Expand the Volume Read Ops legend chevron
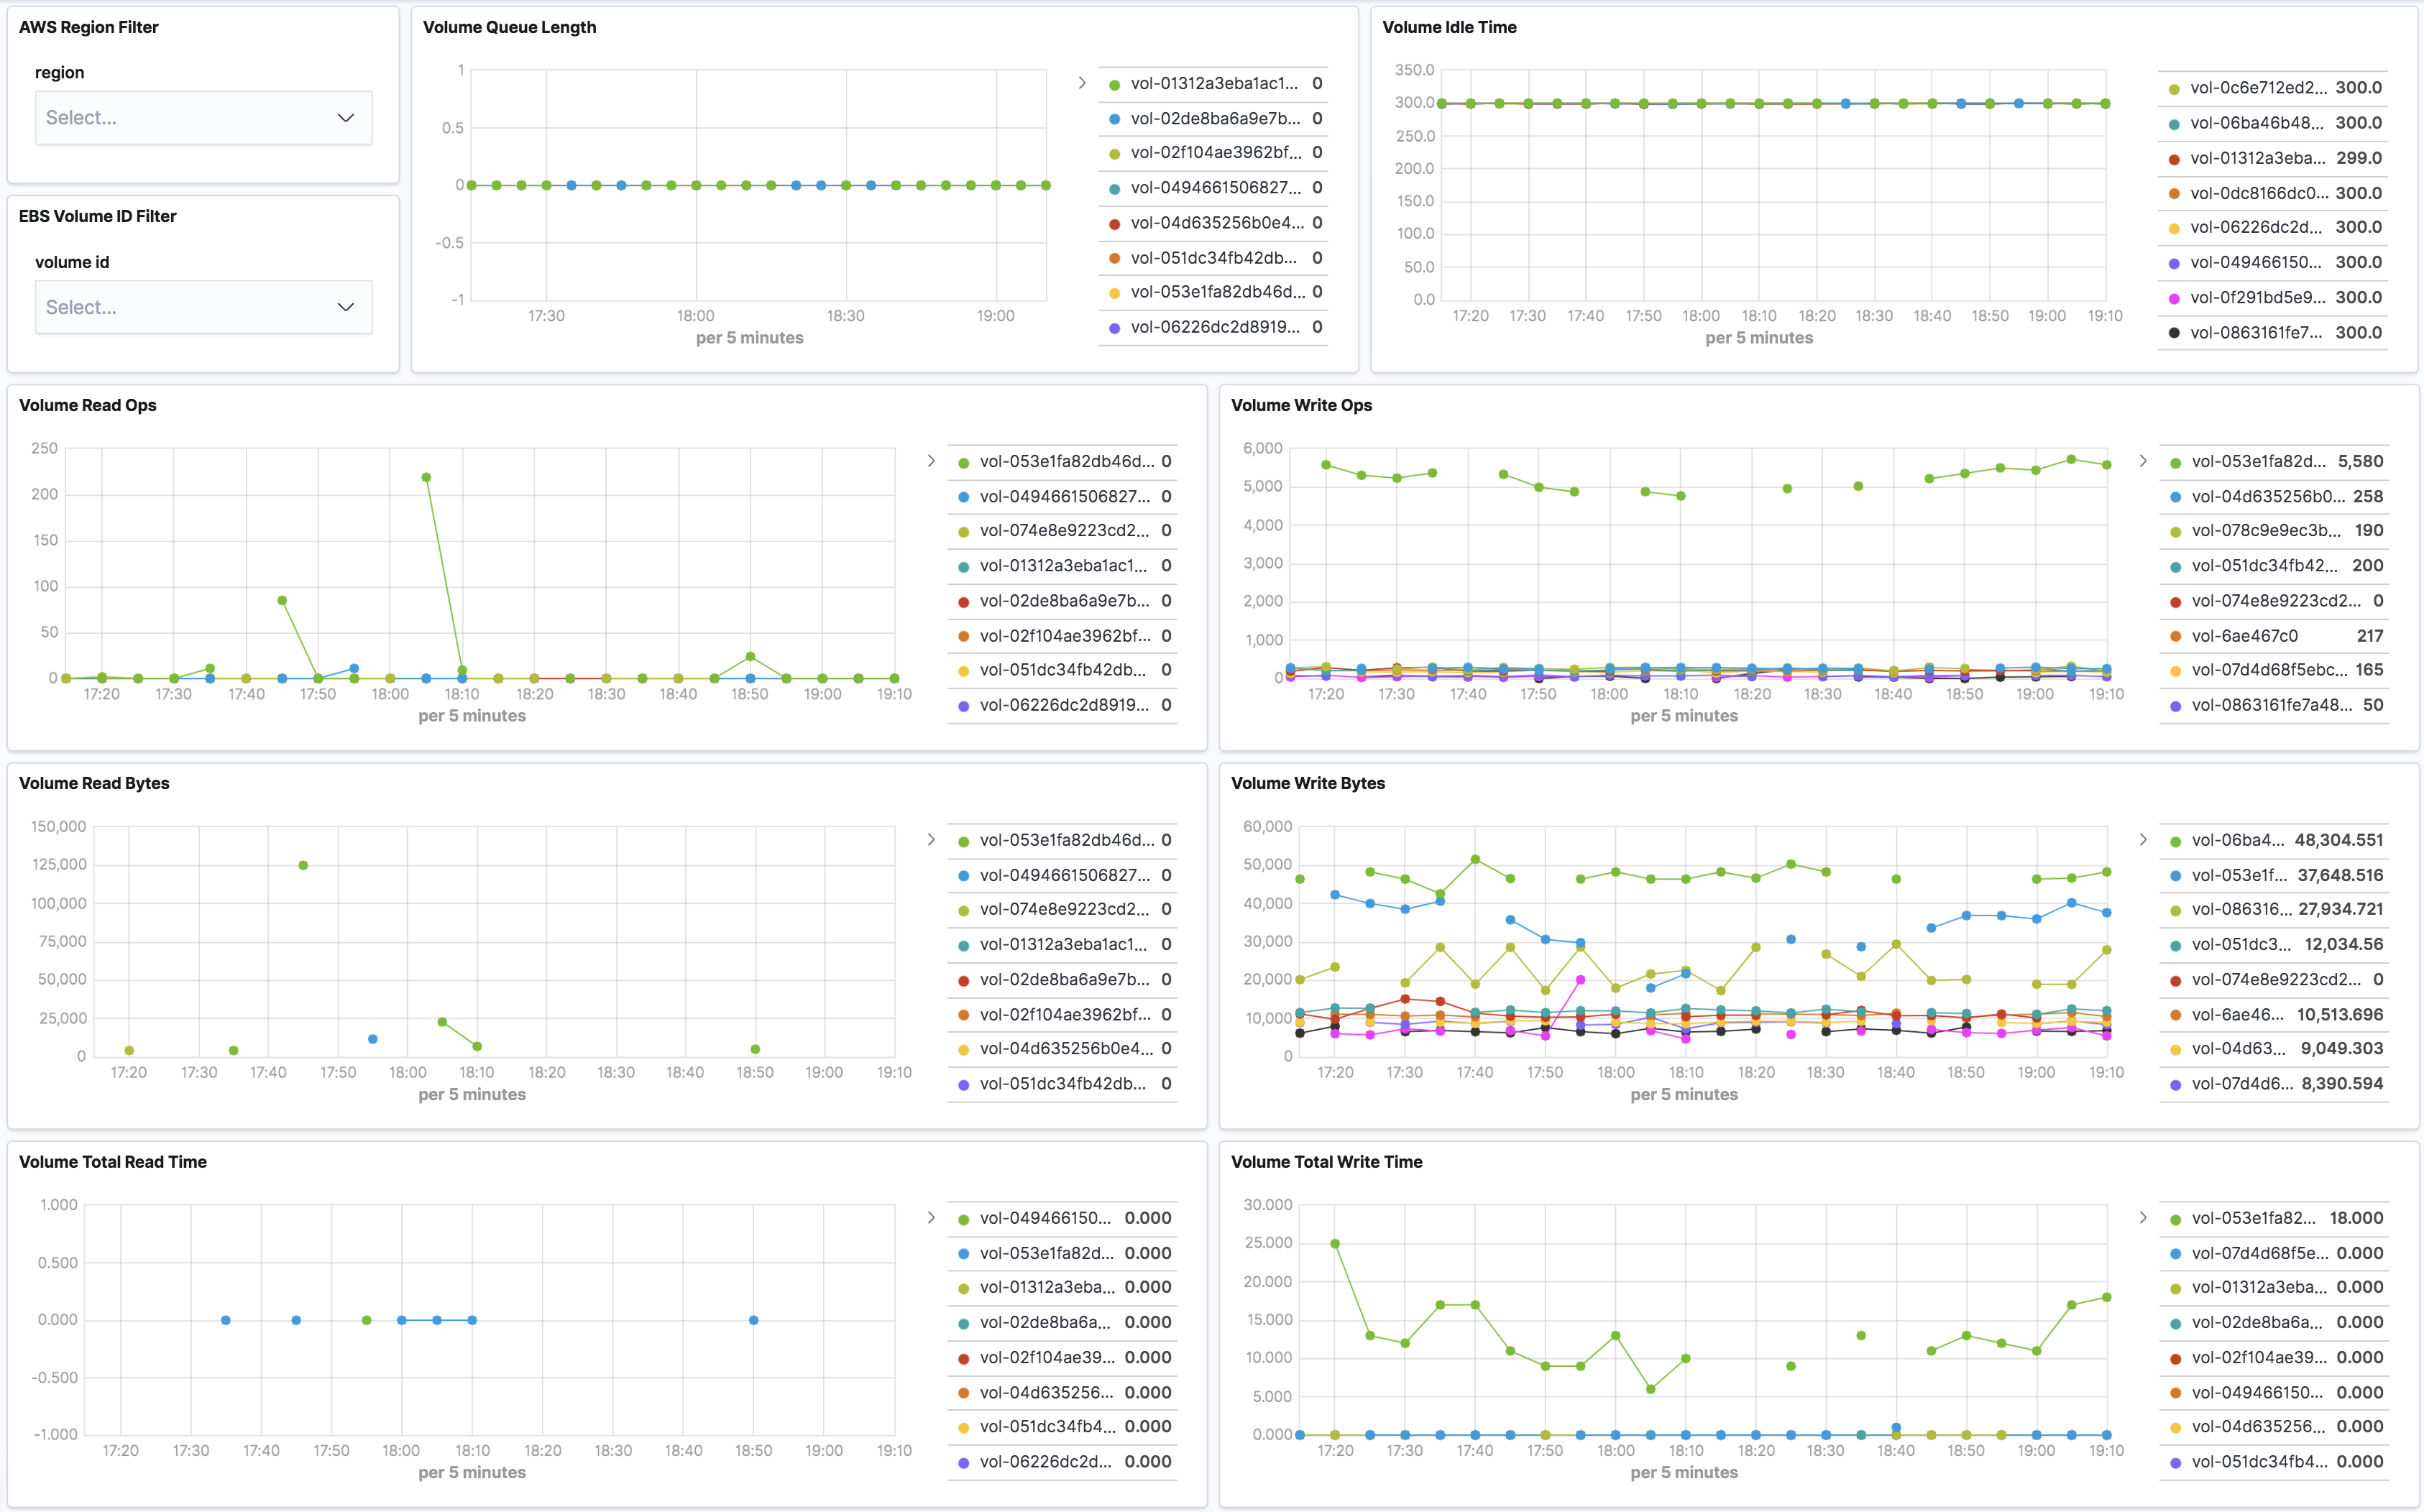 (x=931, y=461)
